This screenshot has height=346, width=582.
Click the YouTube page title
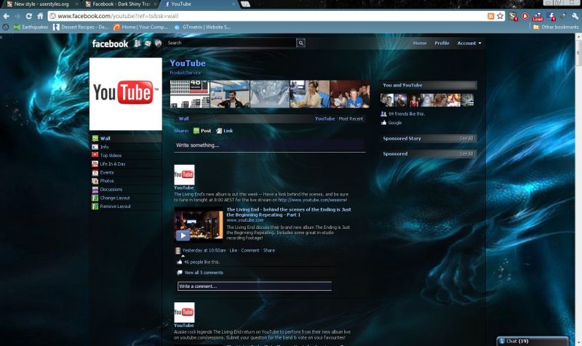tap(188, 63)
